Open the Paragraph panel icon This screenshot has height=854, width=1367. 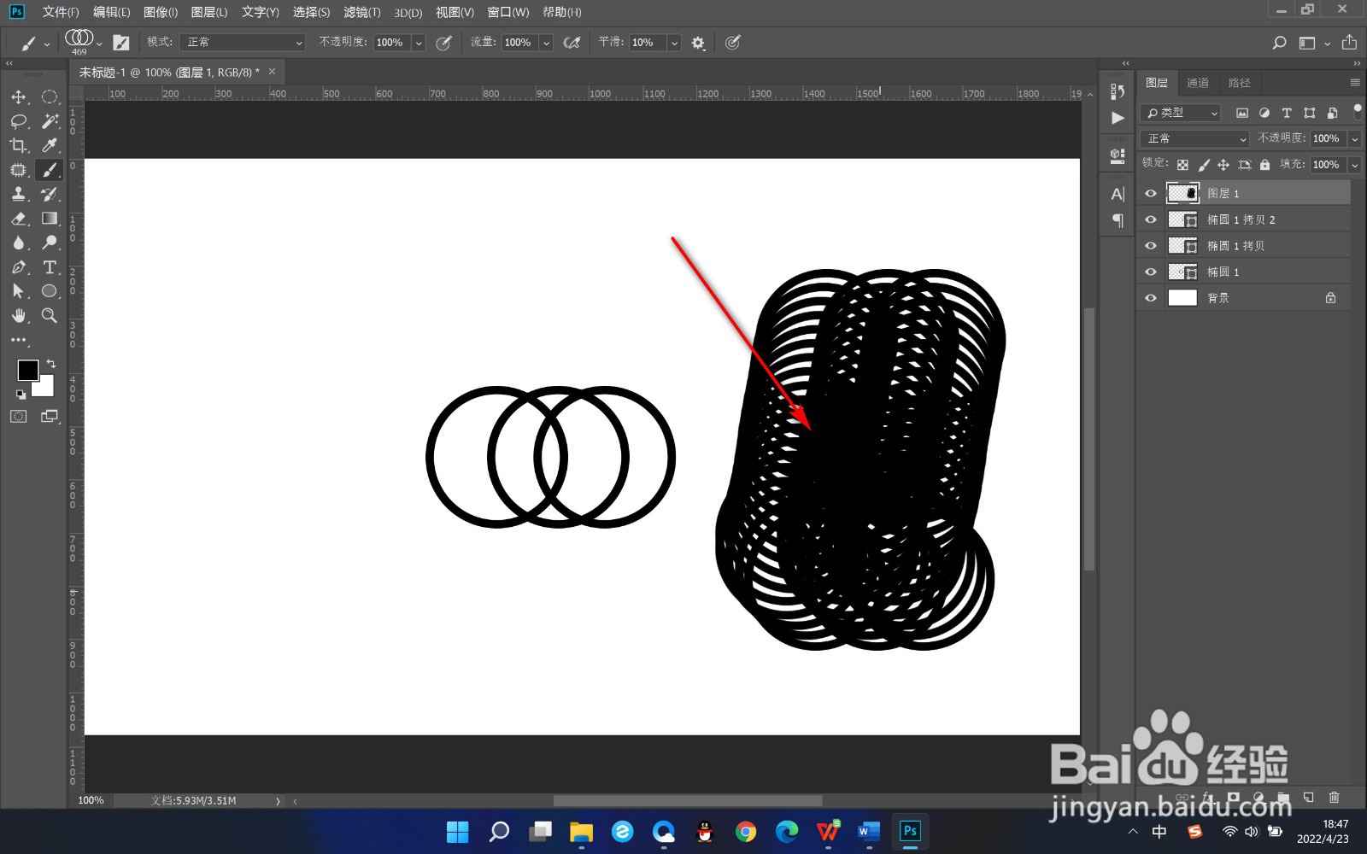point(1118,220)
